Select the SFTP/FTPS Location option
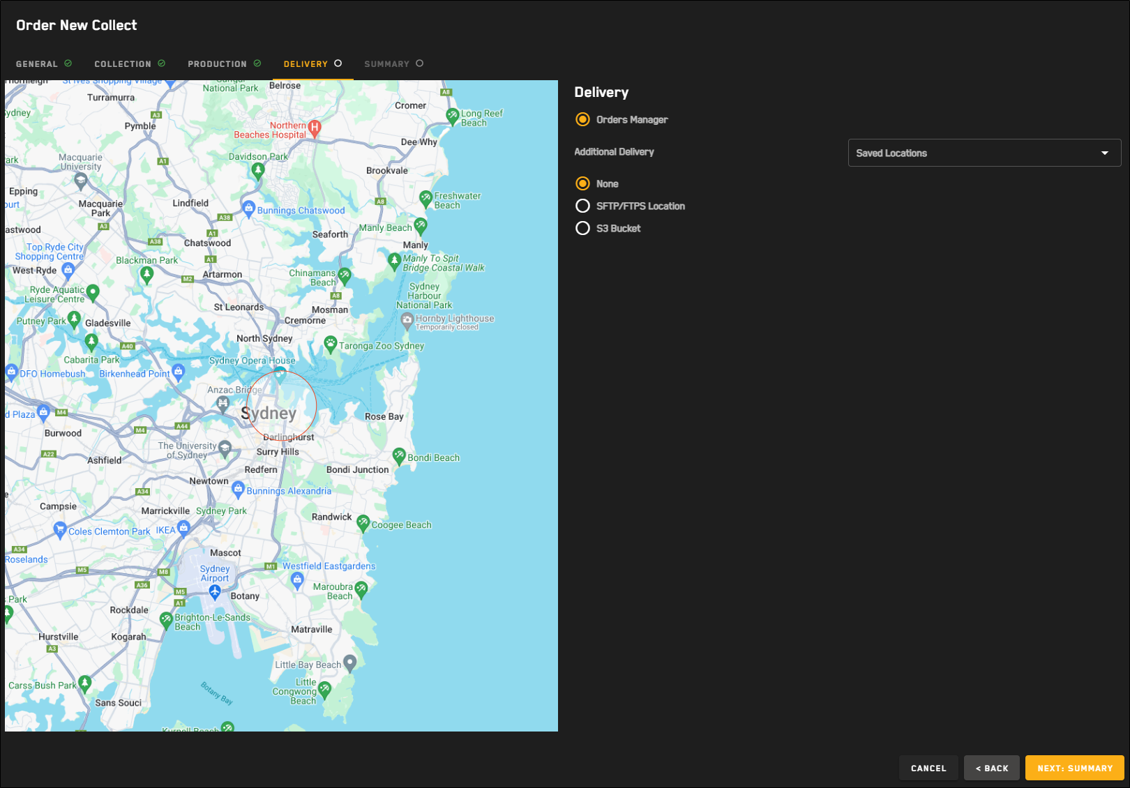The height and width of the screenshot is (788, 1130). [x=582, y=206]
